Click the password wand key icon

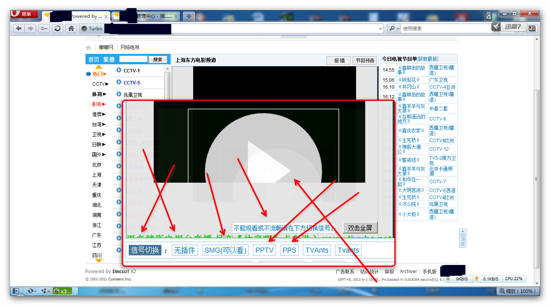pos(44,28)
